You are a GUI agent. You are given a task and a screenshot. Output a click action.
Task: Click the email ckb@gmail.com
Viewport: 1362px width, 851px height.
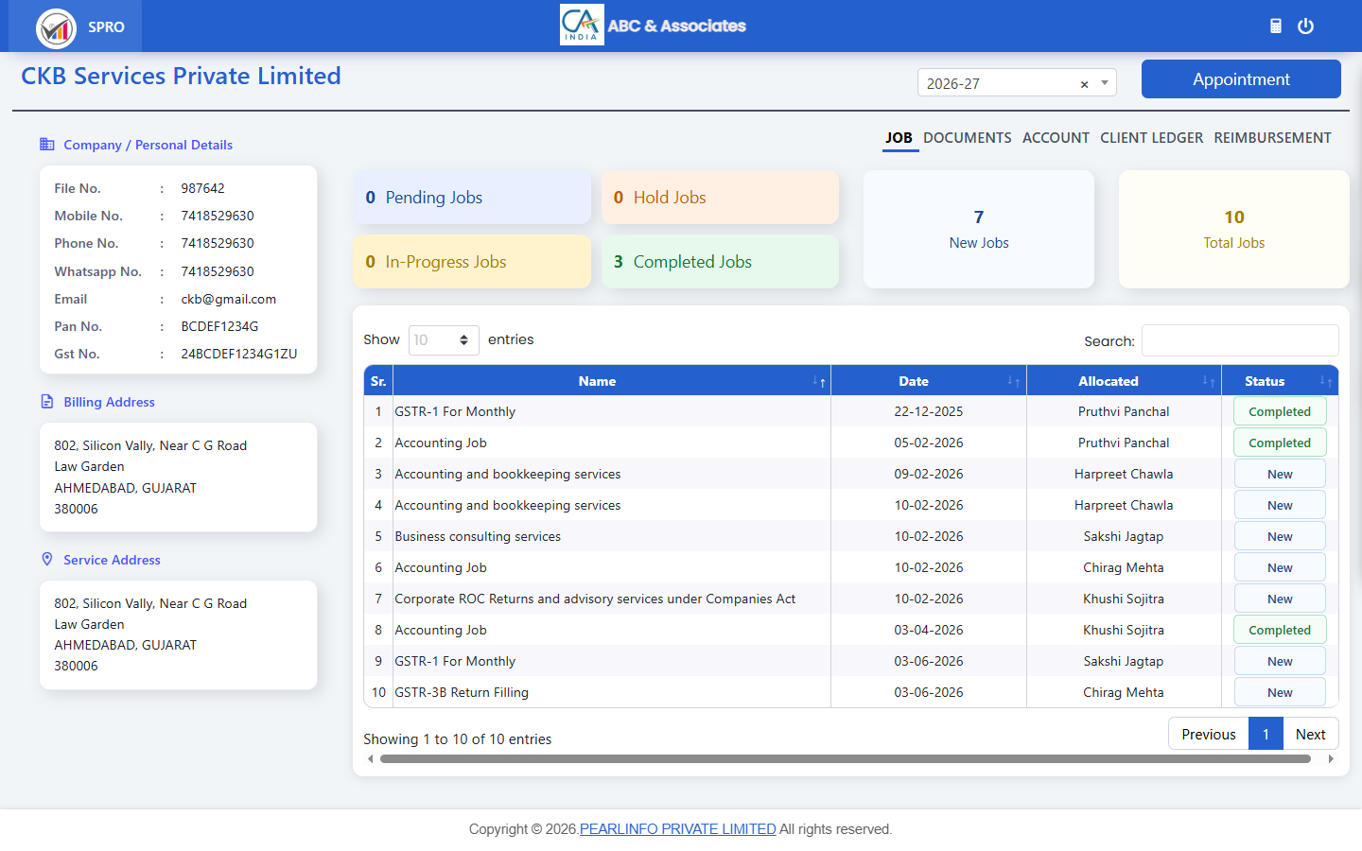click(x=229, y=299)
